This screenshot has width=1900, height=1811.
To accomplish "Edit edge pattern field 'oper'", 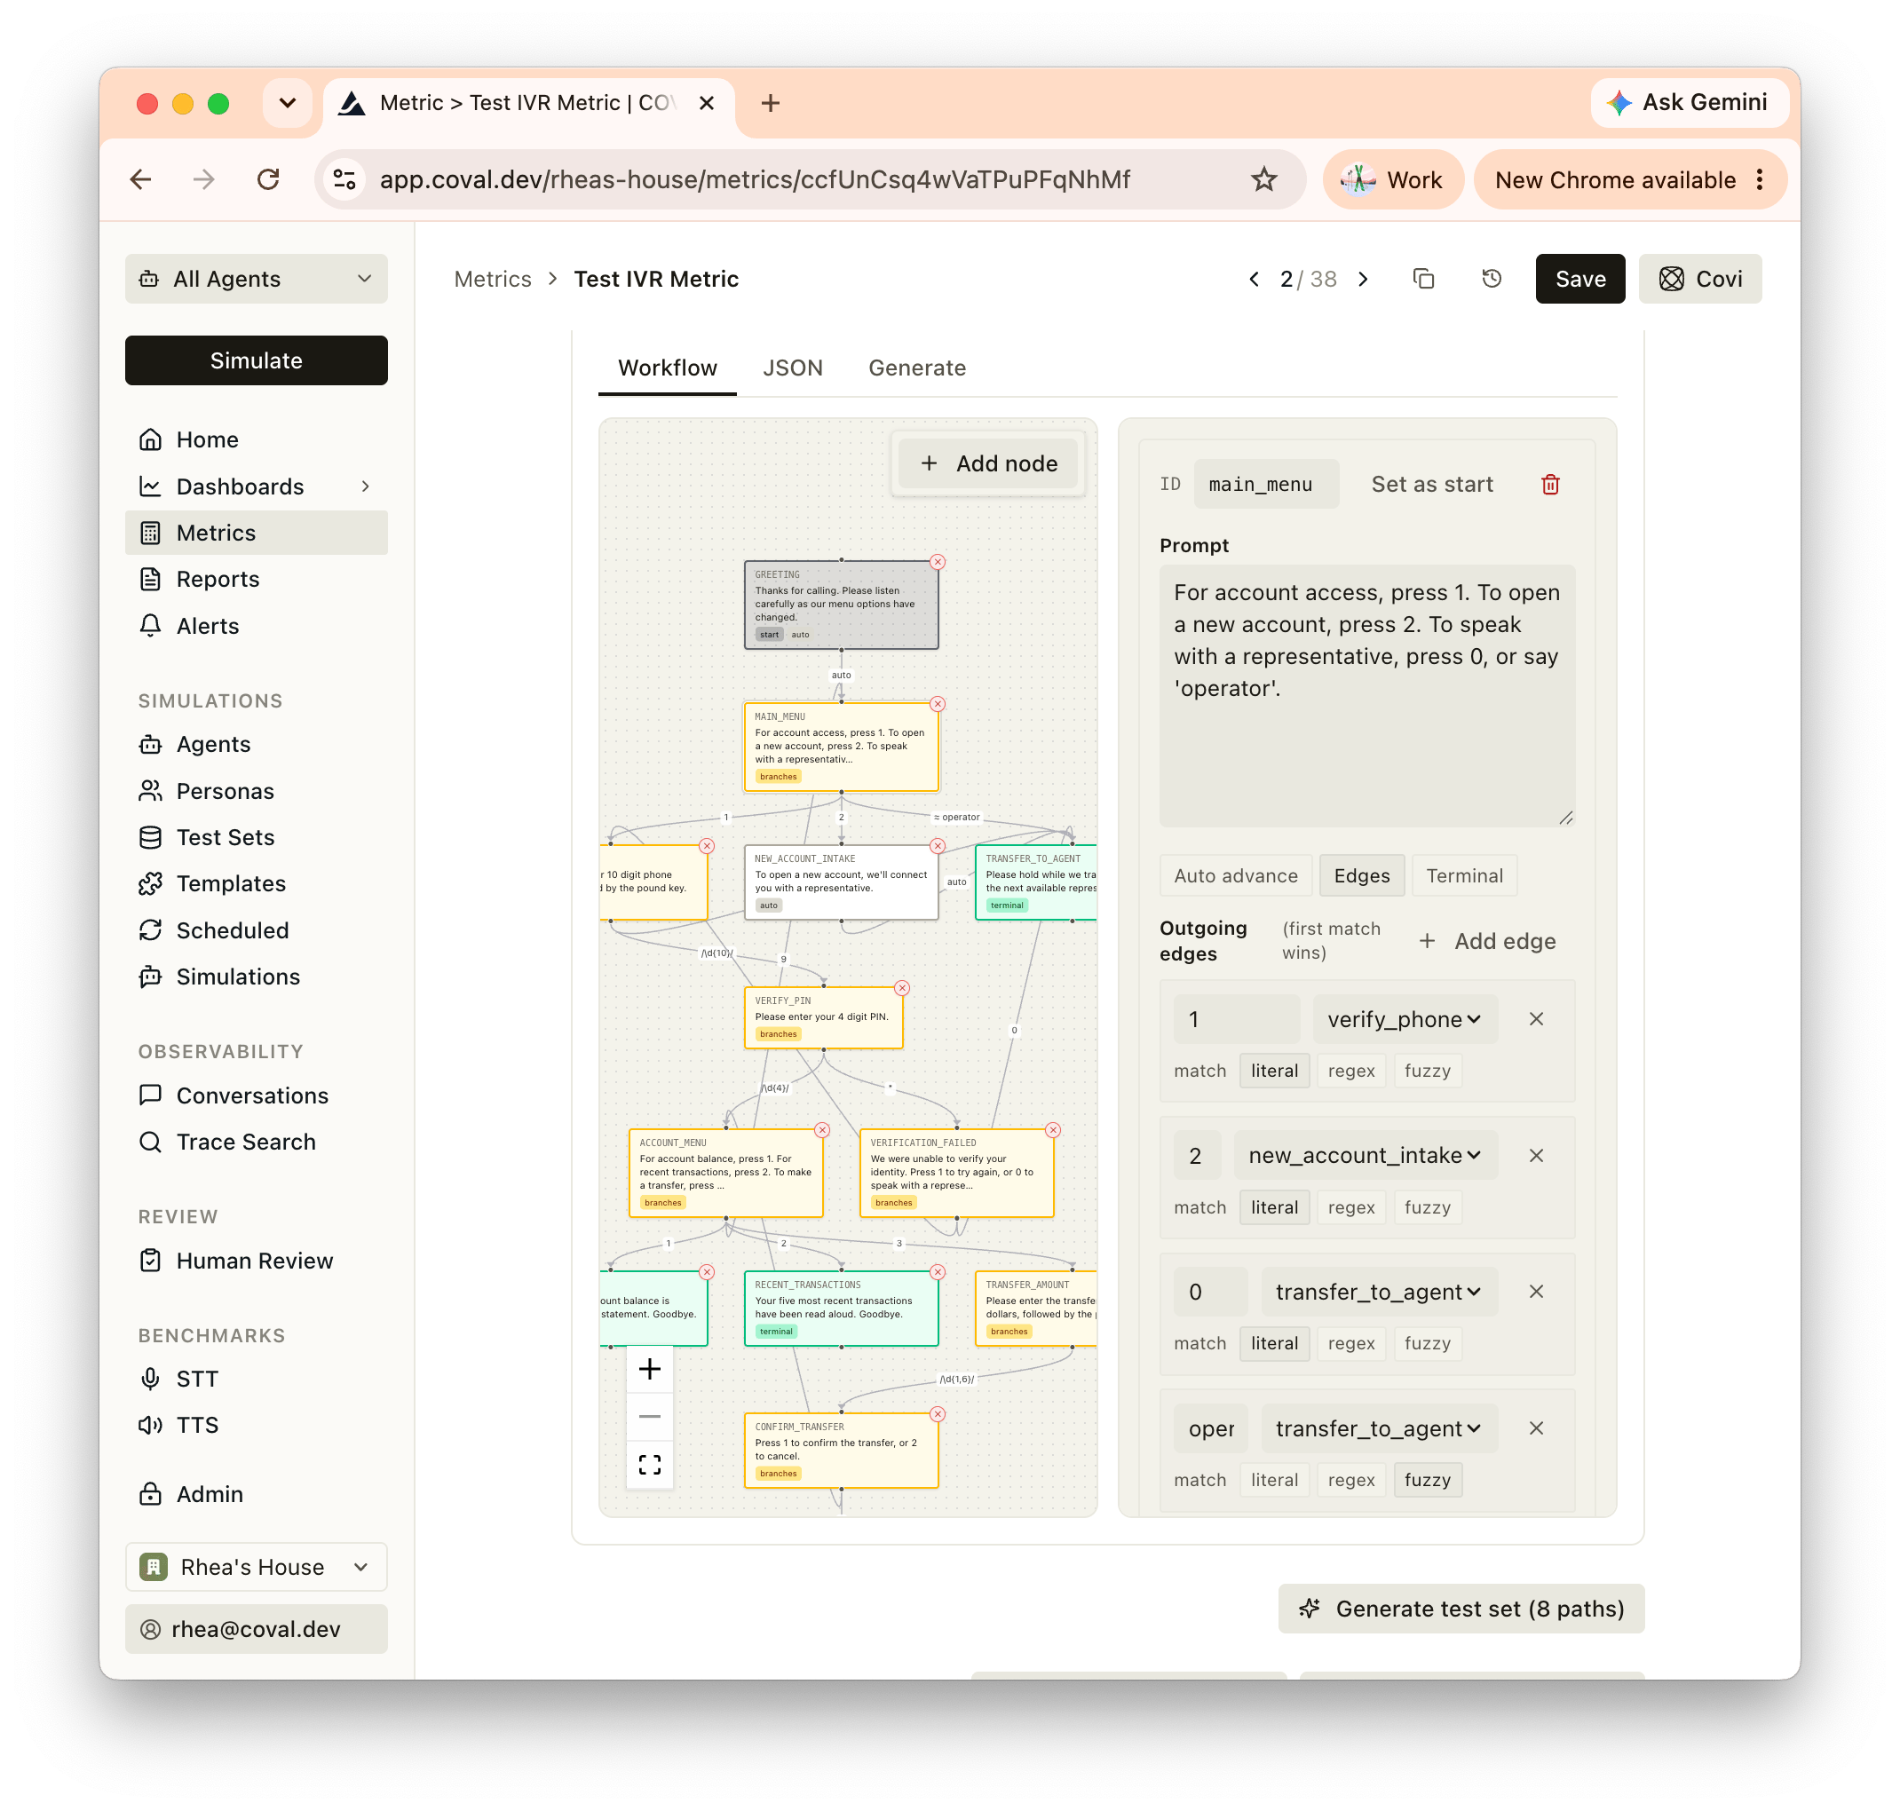I will (x=1211, y=1427).
